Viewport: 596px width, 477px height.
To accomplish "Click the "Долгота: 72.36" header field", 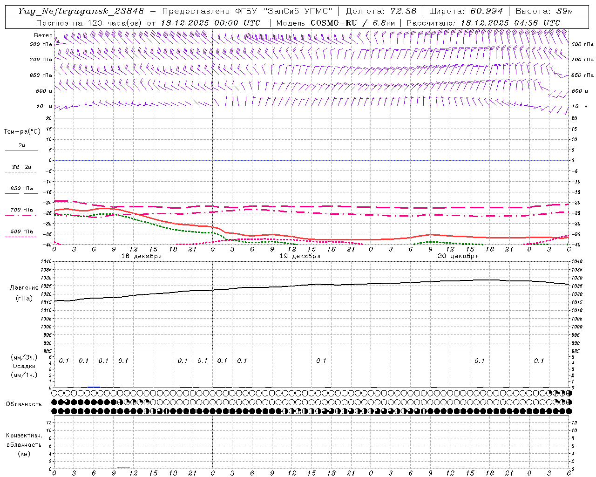I will pos(381,11).
